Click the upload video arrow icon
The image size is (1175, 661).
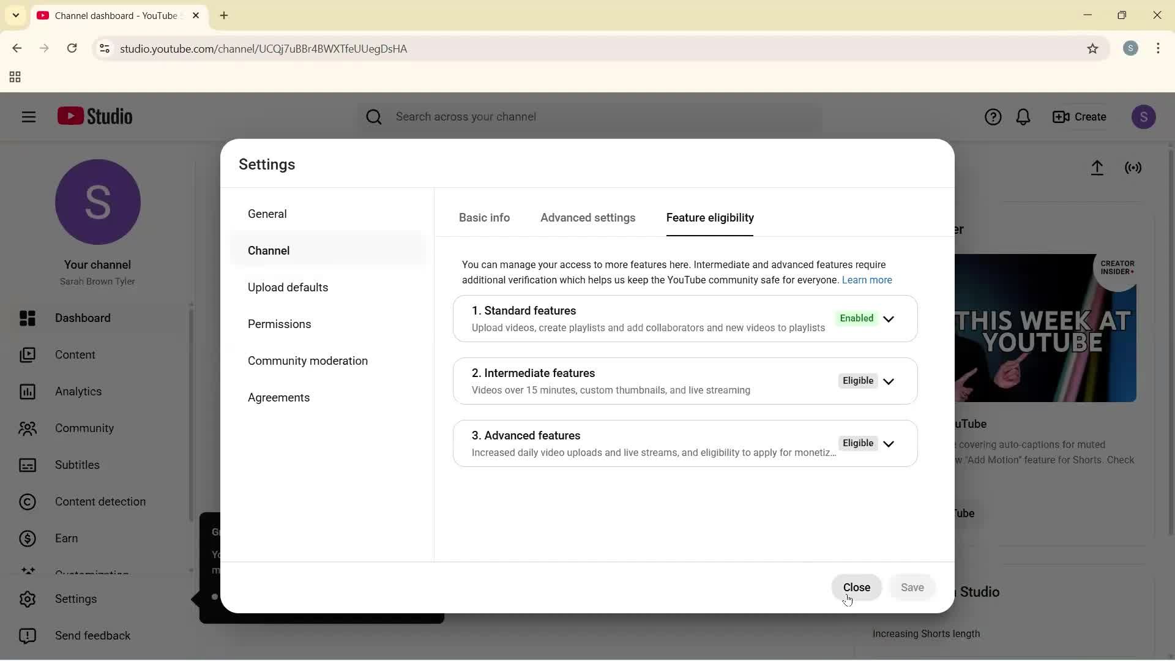(x=1097, y=168)
